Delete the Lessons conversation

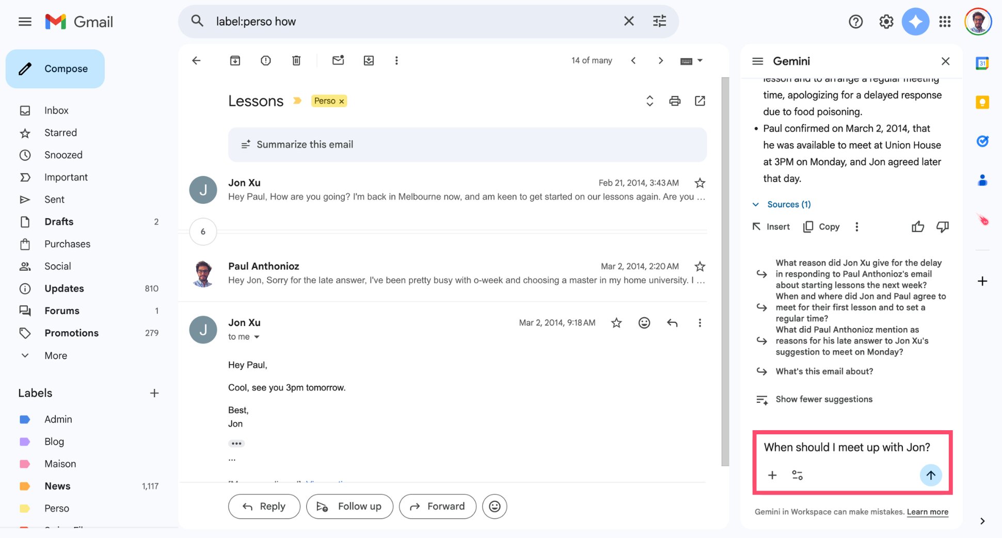coord(296,60)
